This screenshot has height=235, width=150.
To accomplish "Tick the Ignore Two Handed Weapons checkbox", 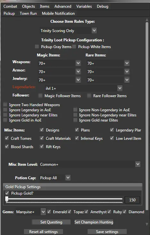I will click(5, 105).
